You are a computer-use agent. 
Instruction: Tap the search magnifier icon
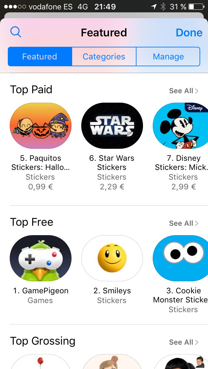[16, 32]
